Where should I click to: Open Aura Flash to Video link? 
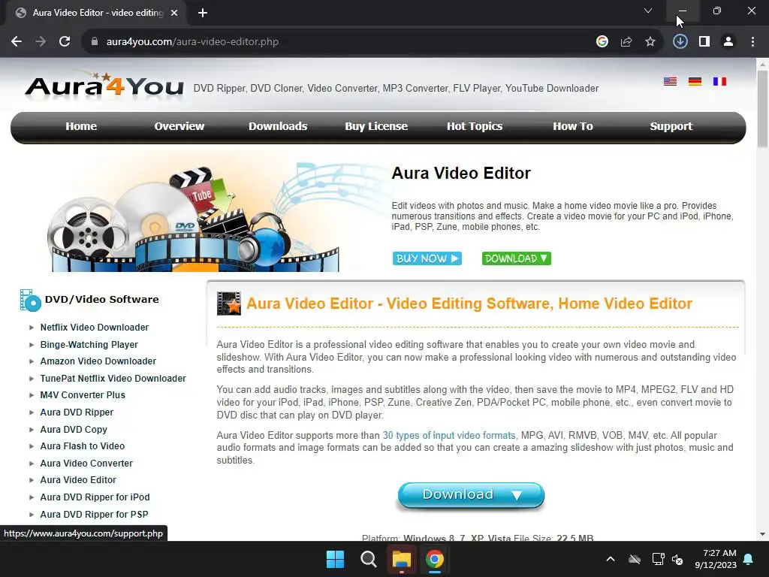(83, 446)
